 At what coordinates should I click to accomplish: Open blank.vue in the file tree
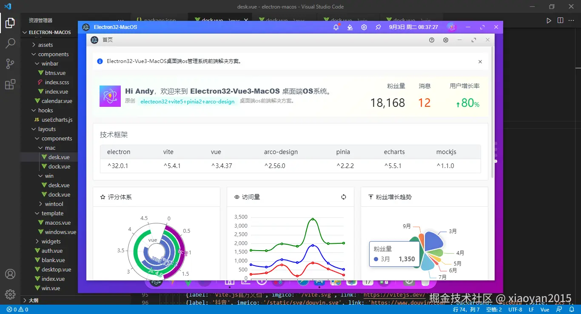pyautogui.click(x=53, y=260)
